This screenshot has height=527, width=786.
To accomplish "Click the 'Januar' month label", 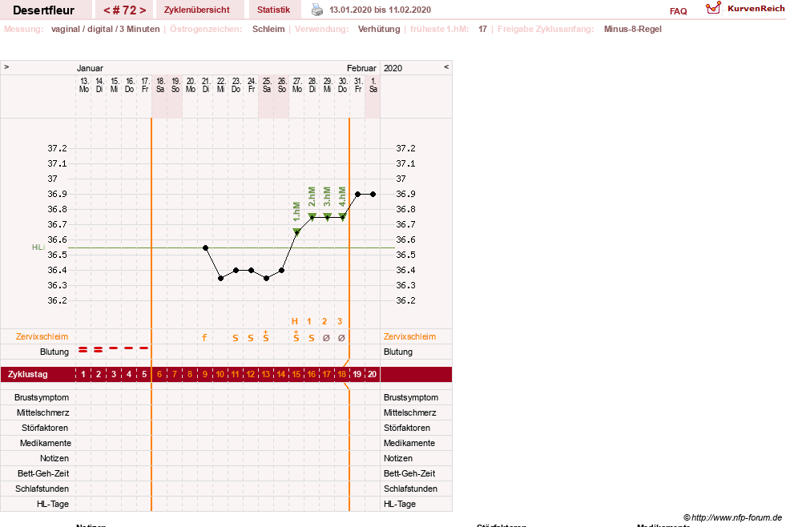I will [x=90, y=68].
